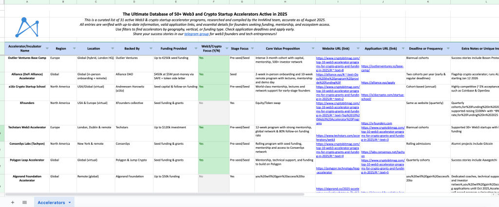
Task: Select column A header
Action: 27,2
